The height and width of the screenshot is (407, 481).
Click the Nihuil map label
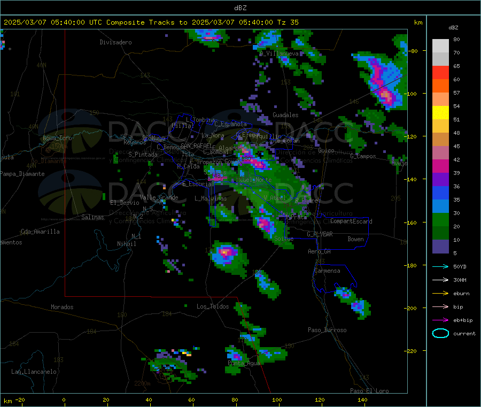(127, 244)
